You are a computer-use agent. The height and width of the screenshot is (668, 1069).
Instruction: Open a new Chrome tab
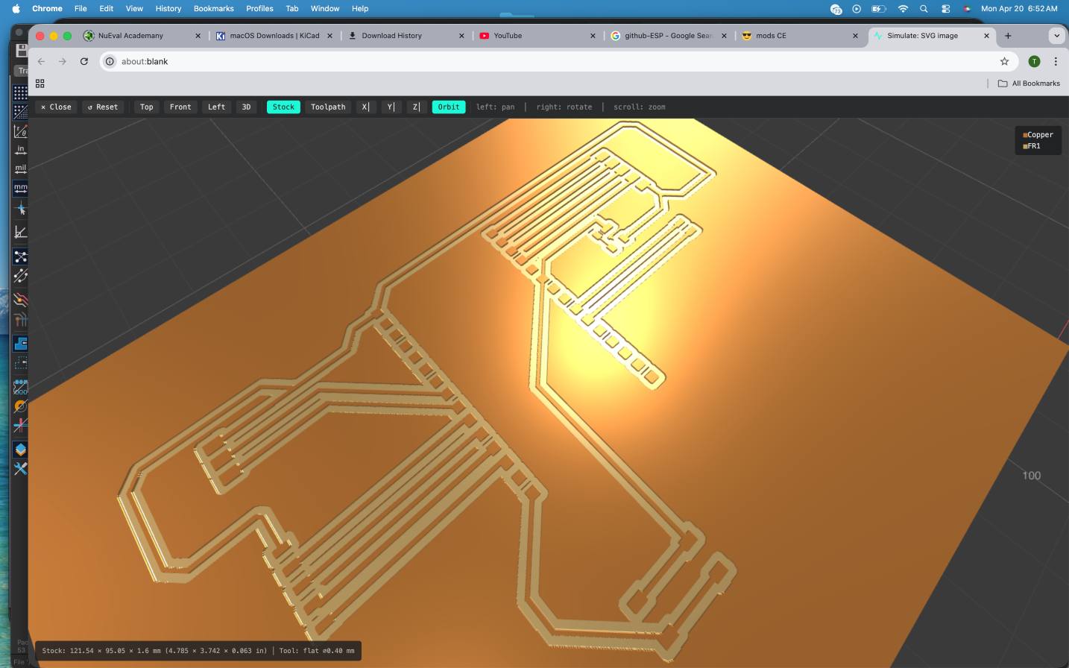tap(1008, 36)
